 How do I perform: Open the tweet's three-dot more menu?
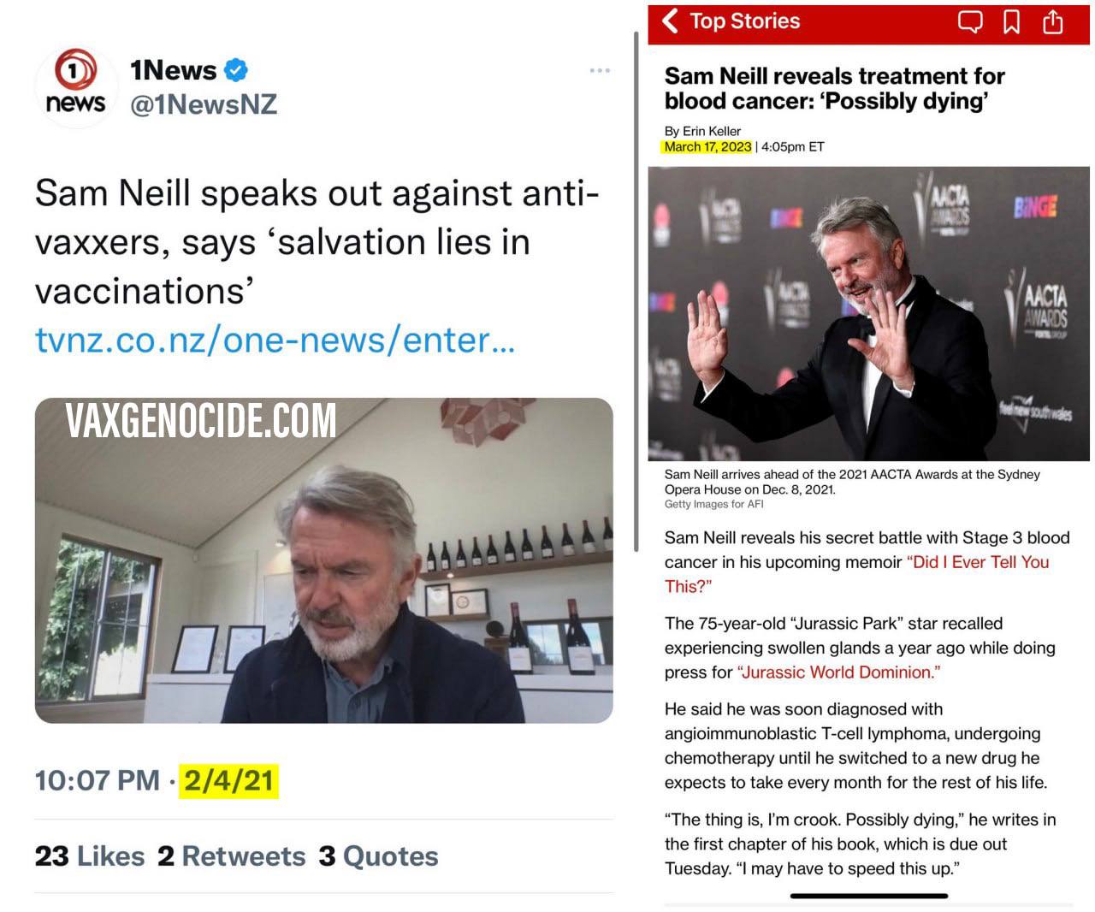click(x=600, y=70)
